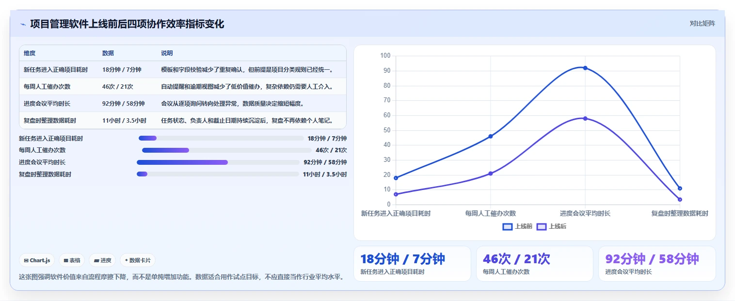Click progress value 11小时 / 3.5小时 beside the bar

pyautogui.click(x=325, y=174)
